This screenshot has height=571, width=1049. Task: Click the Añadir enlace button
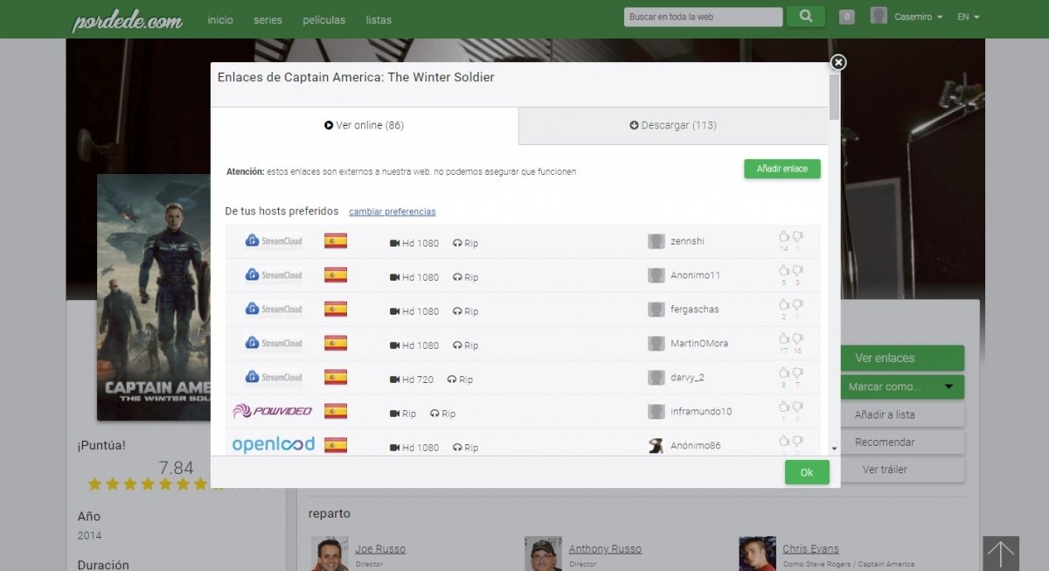click(x=782, y=169)
